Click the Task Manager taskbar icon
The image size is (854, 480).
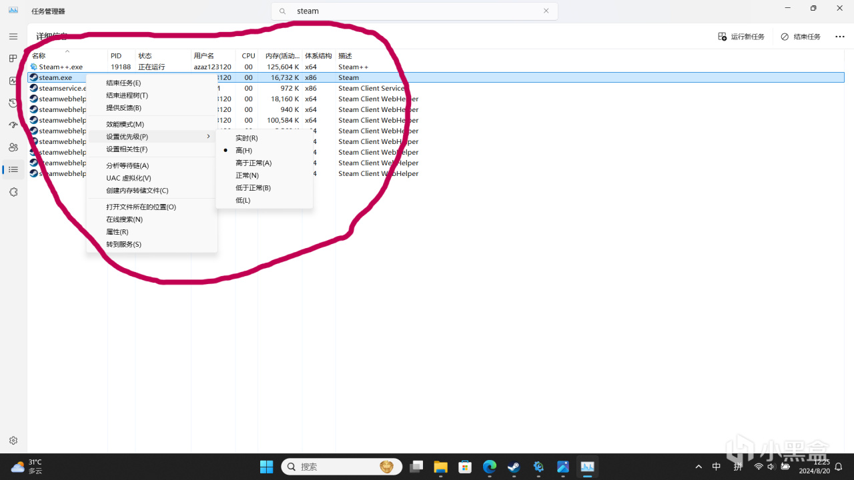[x=587, y=467]
